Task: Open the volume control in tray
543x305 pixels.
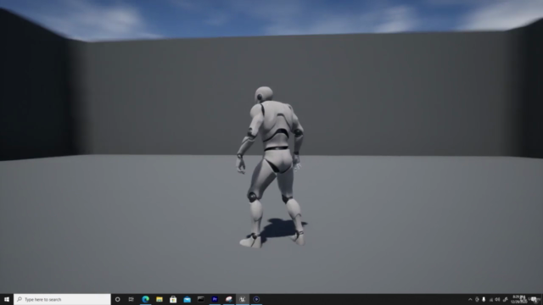Action: (498, 299)
